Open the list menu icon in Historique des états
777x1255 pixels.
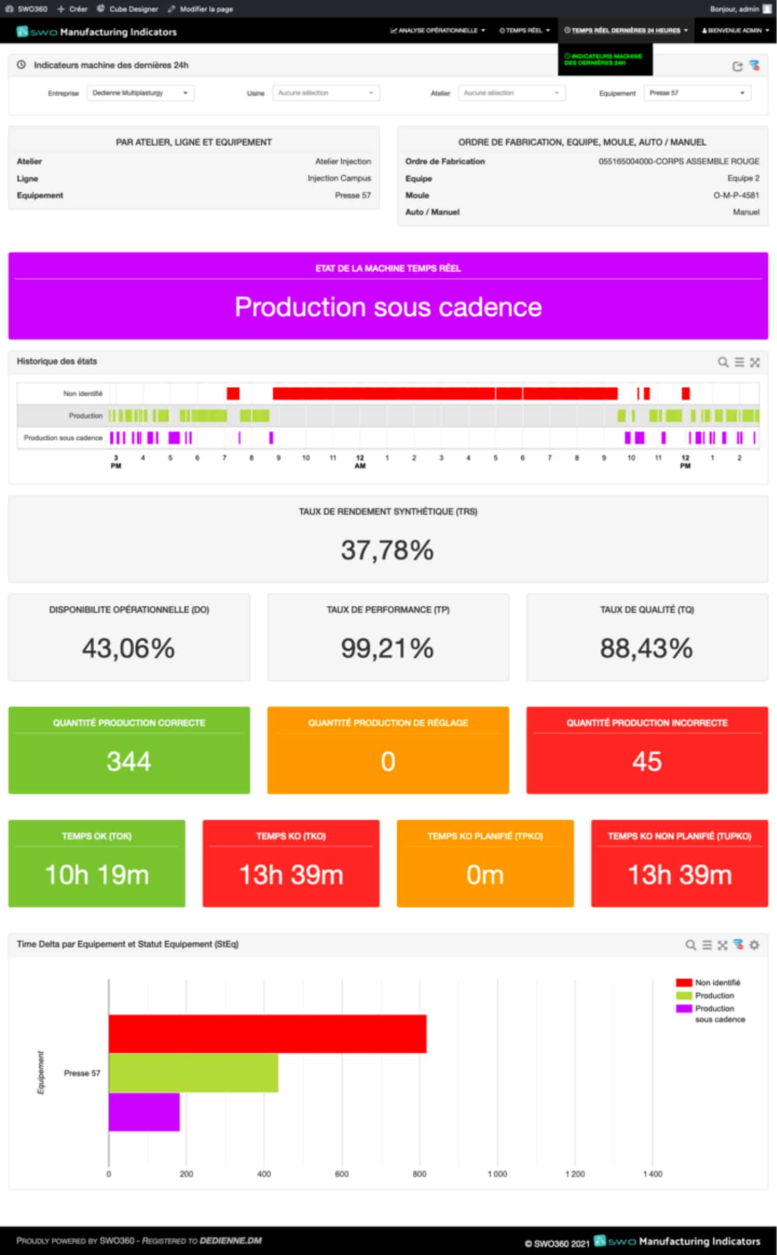pyautogui.click(x=739, y=362)
